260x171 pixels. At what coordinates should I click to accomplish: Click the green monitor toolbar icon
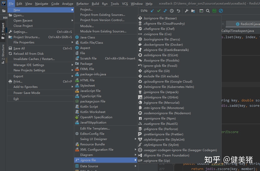pyautogui.click(x=214, y=11)
